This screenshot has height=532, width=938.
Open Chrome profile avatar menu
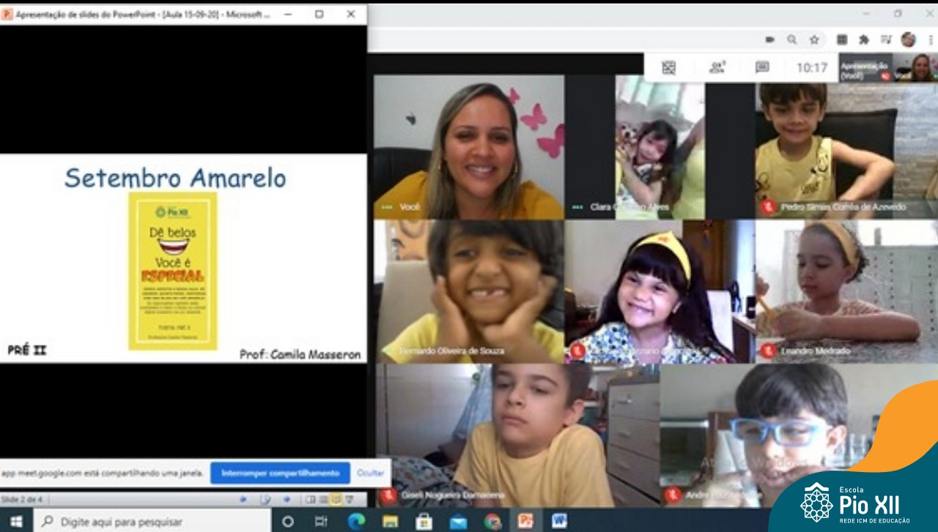point(909,40)
